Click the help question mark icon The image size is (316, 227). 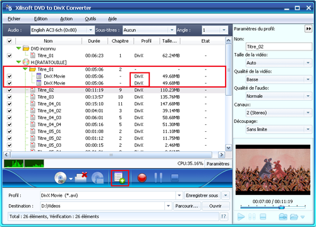(224, 216)
